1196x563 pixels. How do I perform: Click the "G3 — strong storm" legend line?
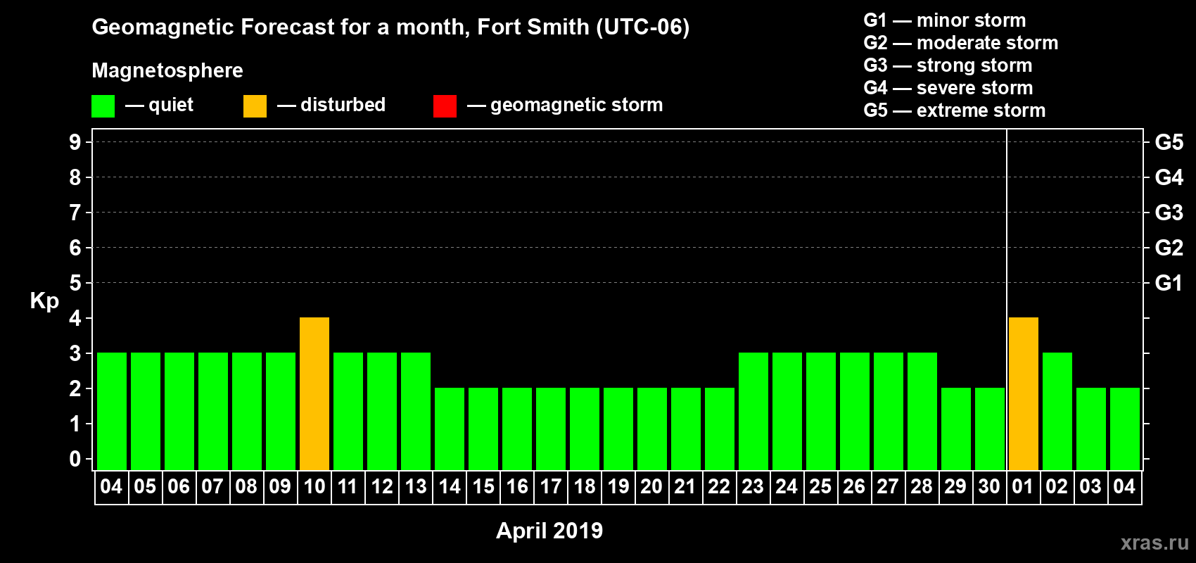(948, 65)
